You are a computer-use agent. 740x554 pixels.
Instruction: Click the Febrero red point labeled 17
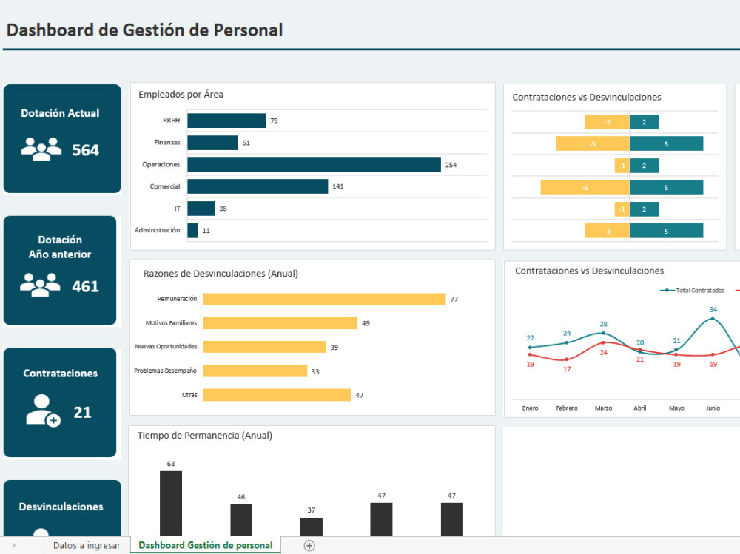click(x=567, y=360)
